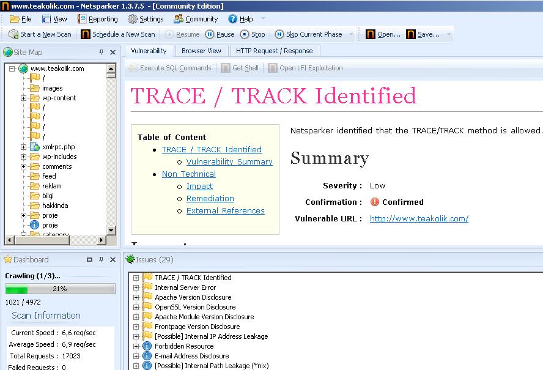Viewport: 543px width, 370px height.
Task: Follow the Non Technical link
Action: (x=189, y=174)
